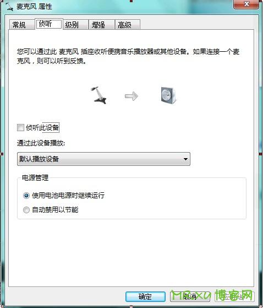Click the apply button at bottom right
263x308 pixels.
click(235, 296)
